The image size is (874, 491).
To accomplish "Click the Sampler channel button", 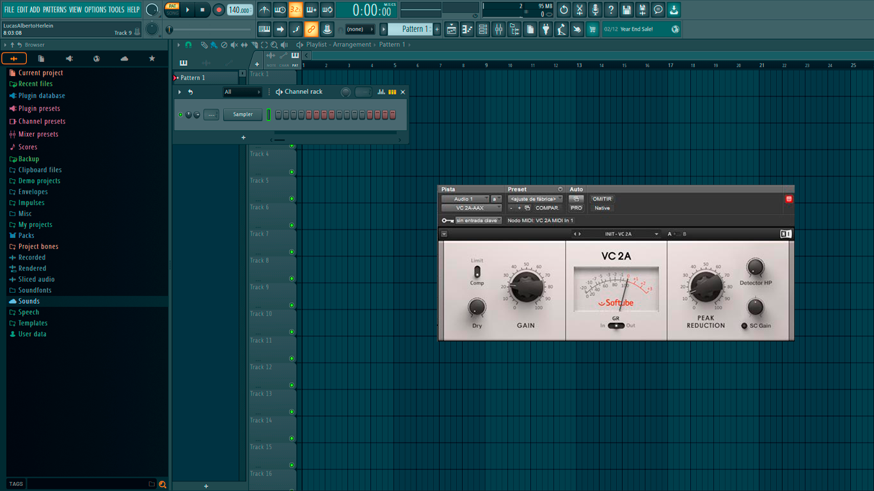I will (x=242, y=114).
